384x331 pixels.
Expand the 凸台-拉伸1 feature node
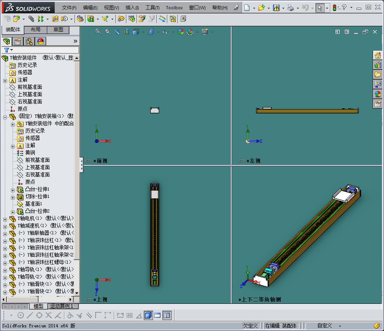click(x=13, y=190)
